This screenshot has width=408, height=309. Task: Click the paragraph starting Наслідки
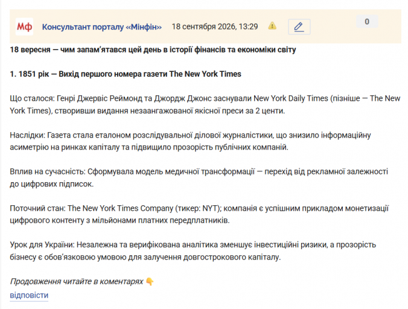(190, 141)
